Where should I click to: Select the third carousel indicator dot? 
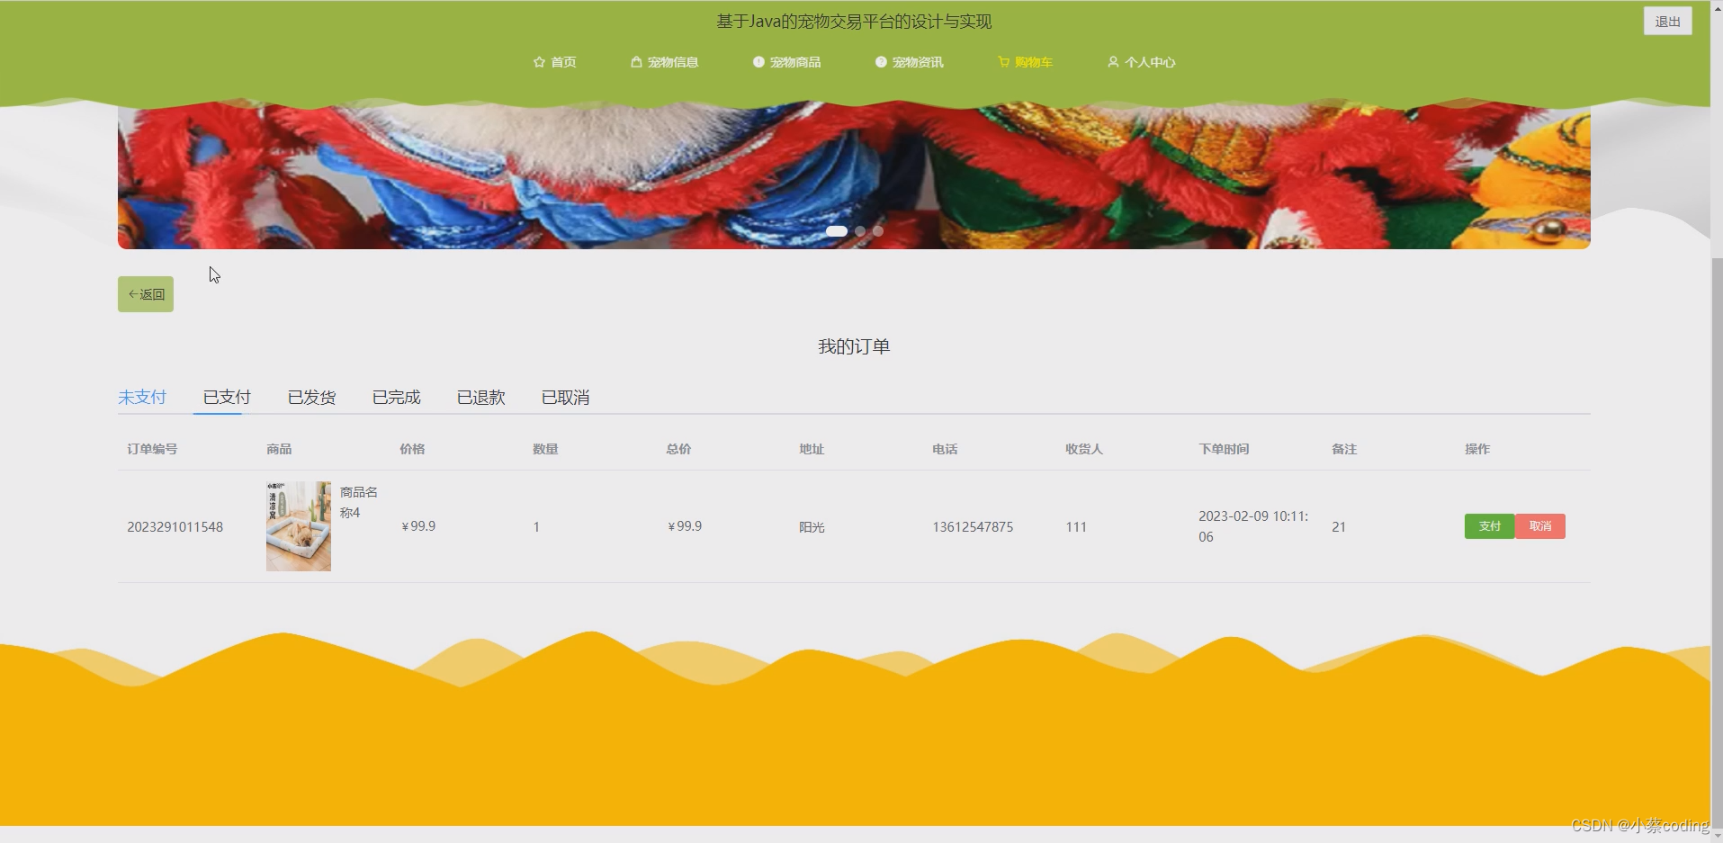pos(878,231)
